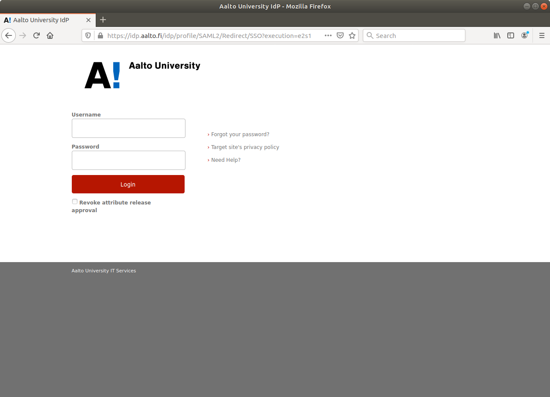Viewport: 550px width, 397px height.
Task: Bookmark this page with star icon
Action: pos(352,36)
